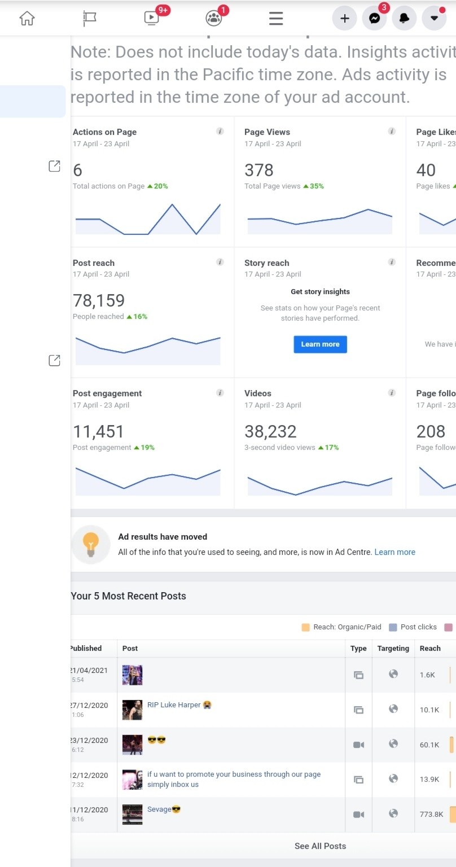Click the Post clicks legend swatch
456x867 pixels.
(x=393, y=627)
